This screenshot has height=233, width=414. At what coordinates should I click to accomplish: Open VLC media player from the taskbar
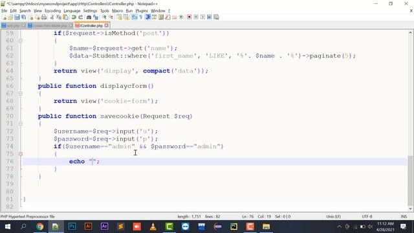point(153,227)
